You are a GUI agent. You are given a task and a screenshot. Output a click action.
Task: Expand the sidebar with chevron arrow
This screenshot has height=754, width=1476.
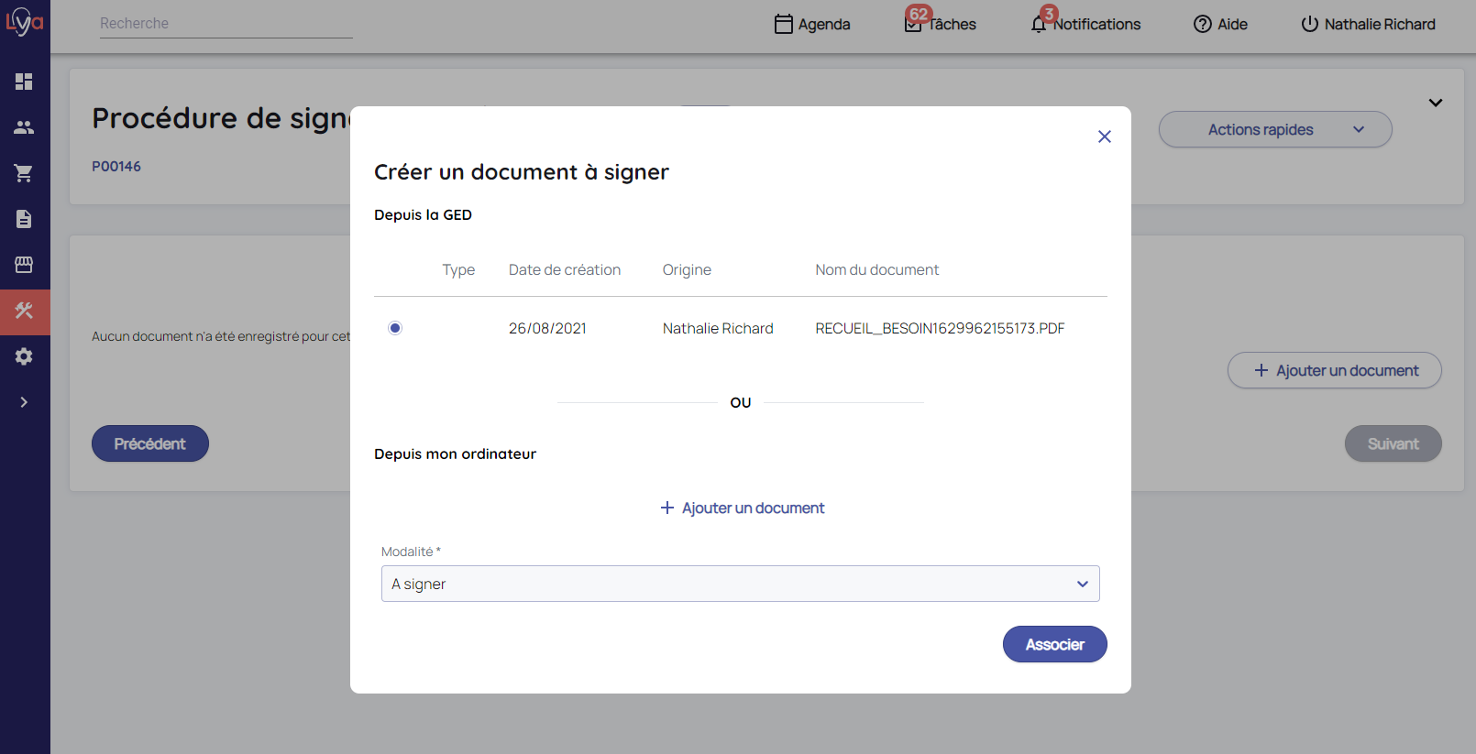[24, 402]
